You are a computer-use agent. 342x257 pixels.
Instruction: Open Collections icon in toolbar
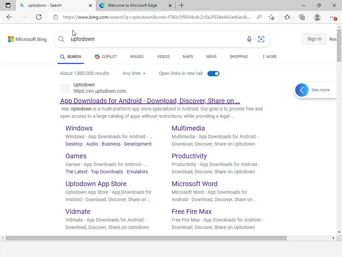tap(302, 17)
